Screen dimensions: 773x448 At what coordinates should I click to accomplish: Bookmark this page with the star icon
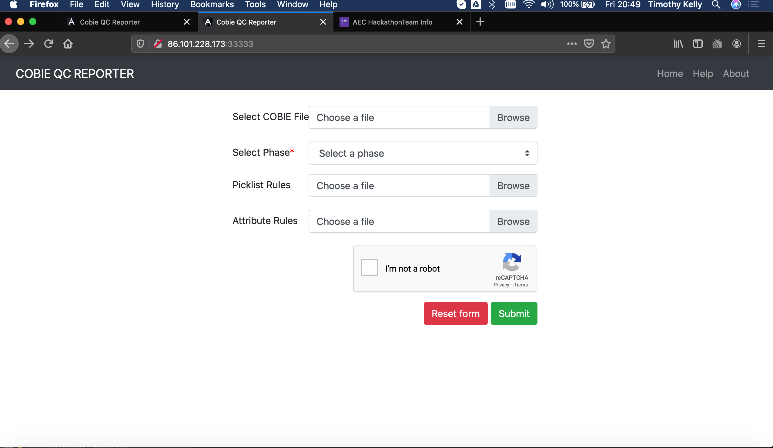point(606,44)
